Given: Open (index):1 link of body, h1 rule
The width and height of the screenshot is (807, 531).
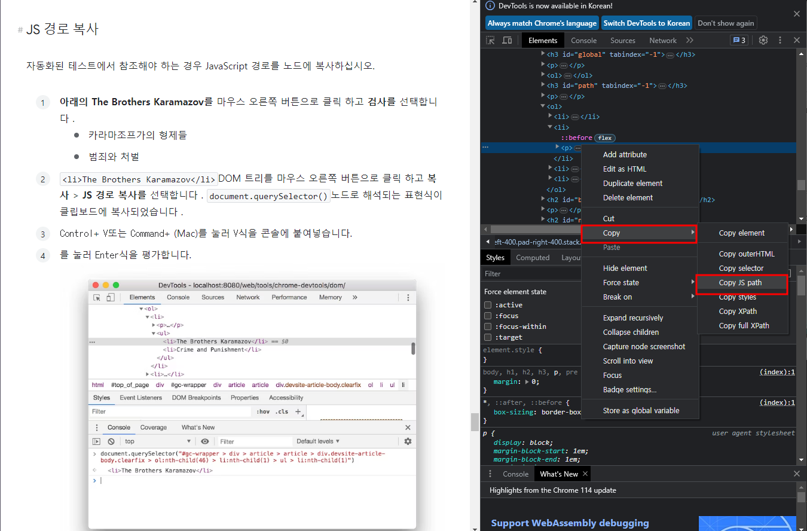Looking at the screenshot, I should [x=777, y=372].
